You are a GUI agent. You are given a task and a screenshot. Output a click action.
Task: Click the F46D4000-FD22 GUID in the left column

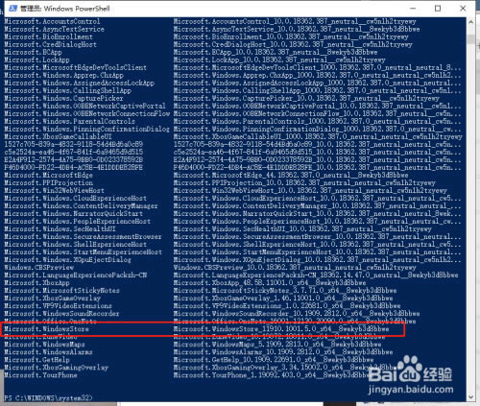[73, 167]
